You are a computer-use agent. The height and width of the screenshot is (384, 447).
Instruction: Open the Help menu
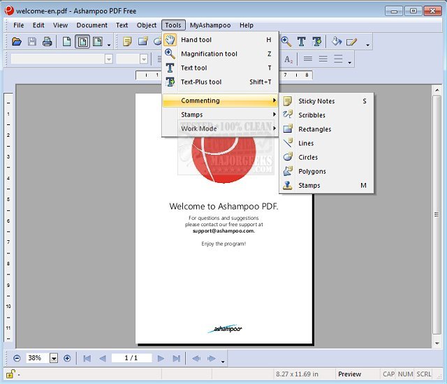[247, 25]
